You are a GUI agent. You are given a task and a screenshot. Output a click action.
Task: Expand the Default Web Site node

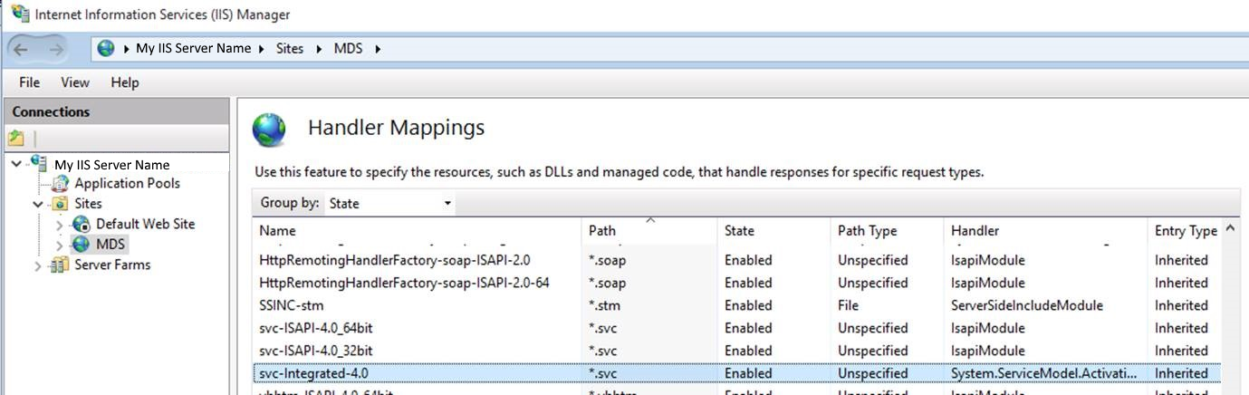pyautogui.click(x=60, y=225)
